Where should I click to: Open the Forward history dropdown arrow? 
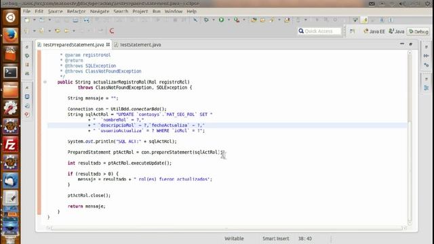(x=74, y=30)
